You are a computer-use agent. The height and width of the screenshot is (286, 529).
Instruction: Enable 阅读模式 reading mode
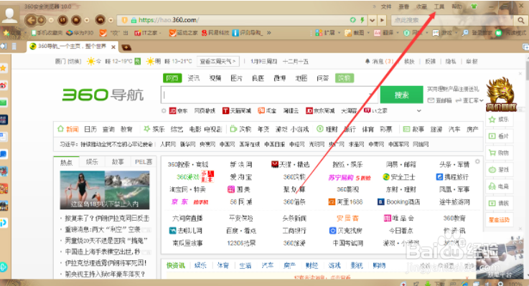[511, 33]
